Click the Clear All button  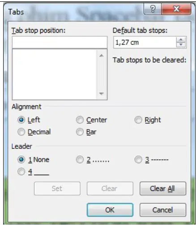(163, 189)
